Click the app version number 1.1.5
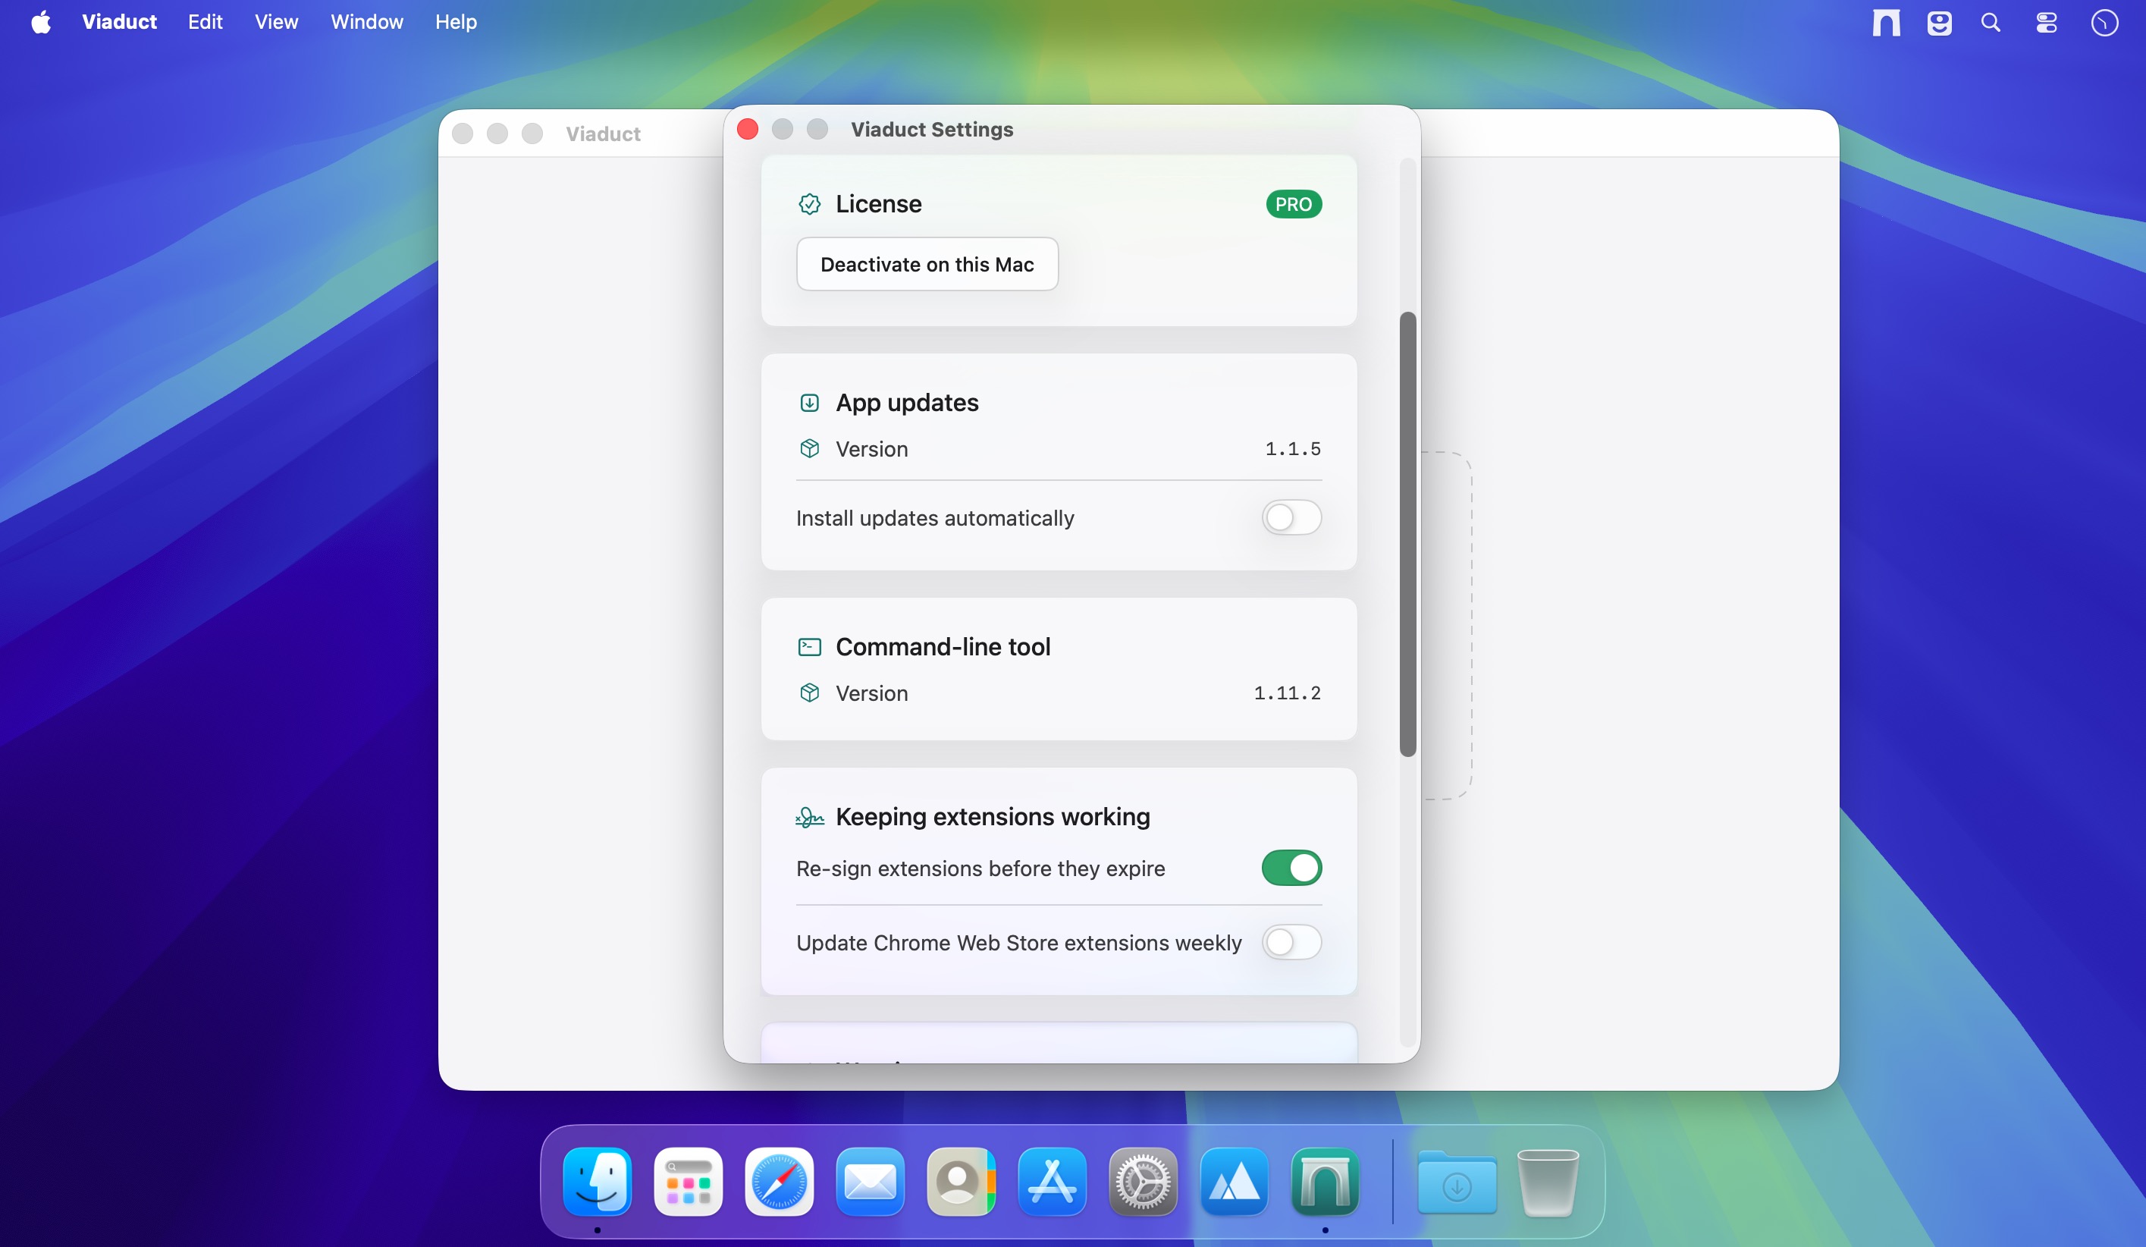This screenshot has height=1247, width=2146. [x=1293, y=449]
